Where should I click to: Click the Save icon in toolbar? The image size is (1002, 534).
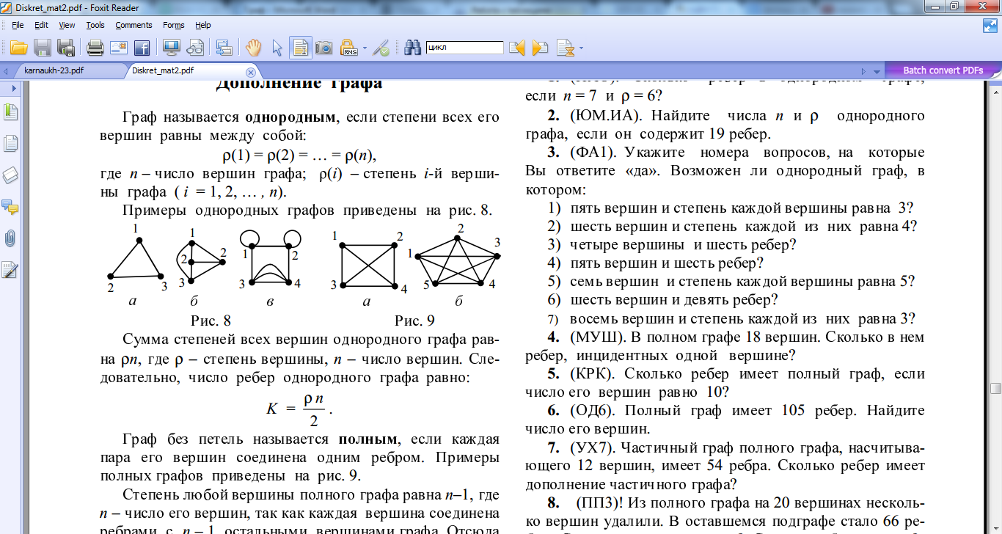click(43, 48)
